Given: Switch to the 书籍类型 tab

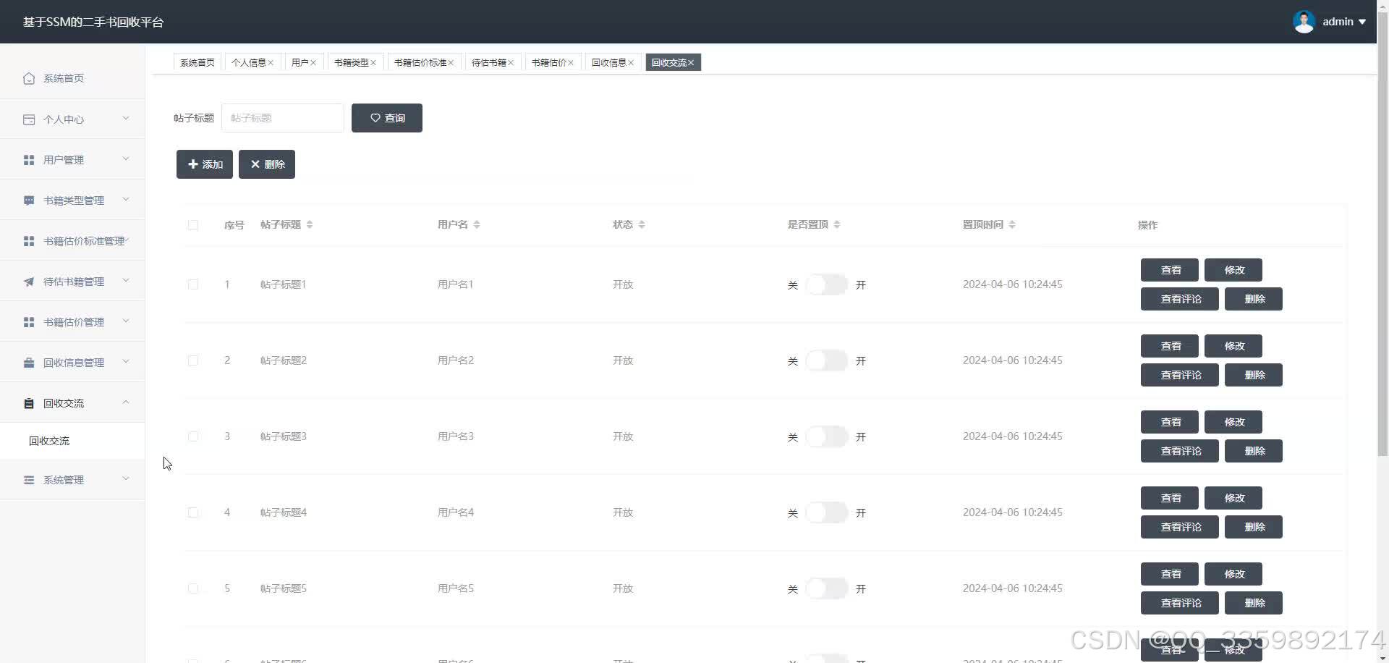Looking at the screenshot, I should point(351,63).
